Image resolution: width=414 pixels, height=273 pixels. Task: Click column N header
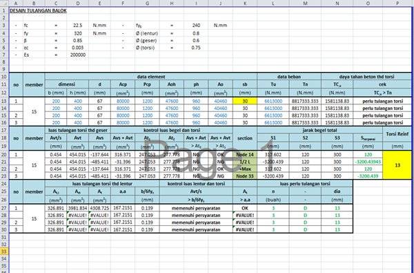pos(337,3)
